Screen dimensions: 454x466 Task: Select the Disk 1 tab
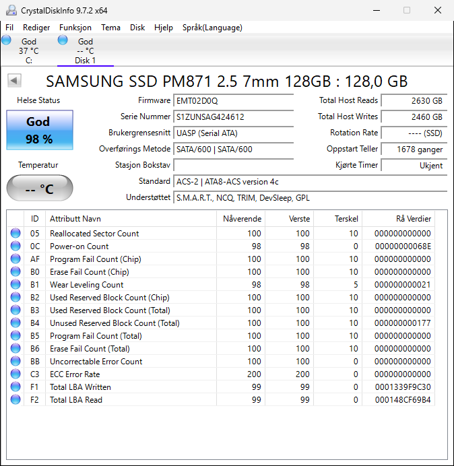pos(86,51)
